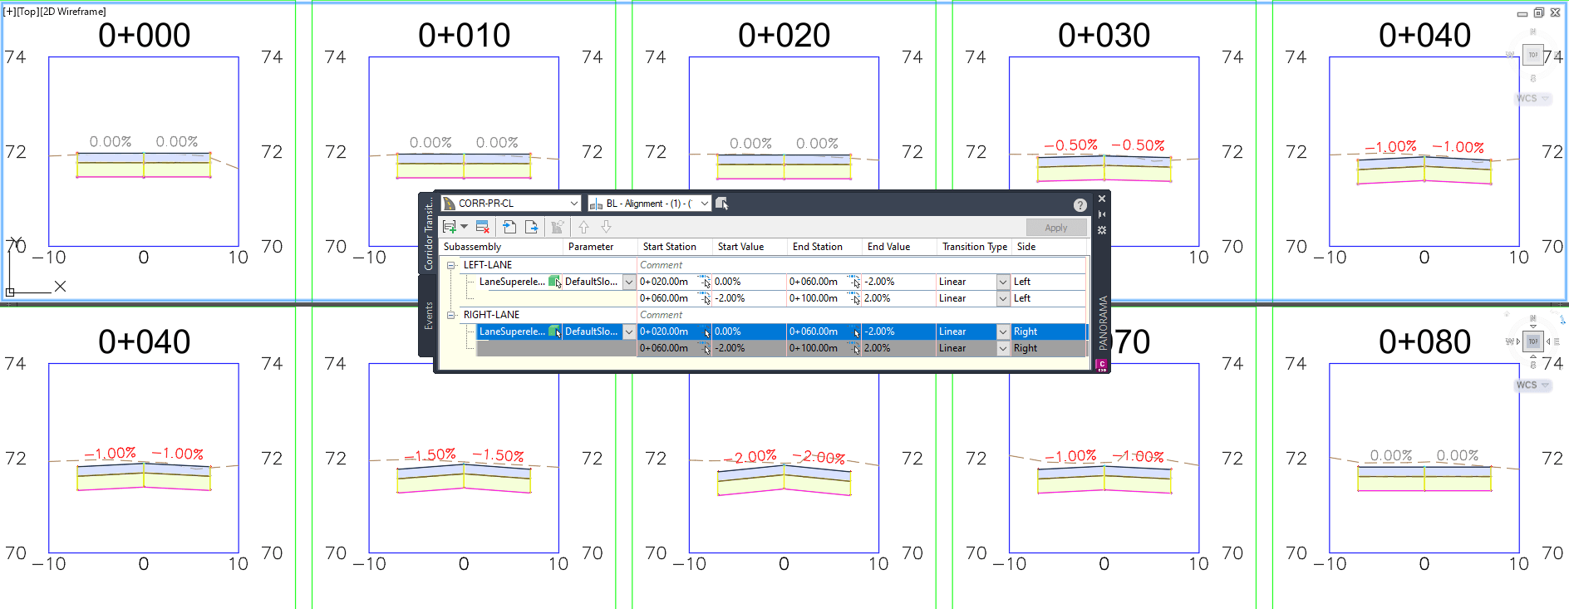Open DefaultSlo parameter dropdown in LEFT-LANE row

629,282
